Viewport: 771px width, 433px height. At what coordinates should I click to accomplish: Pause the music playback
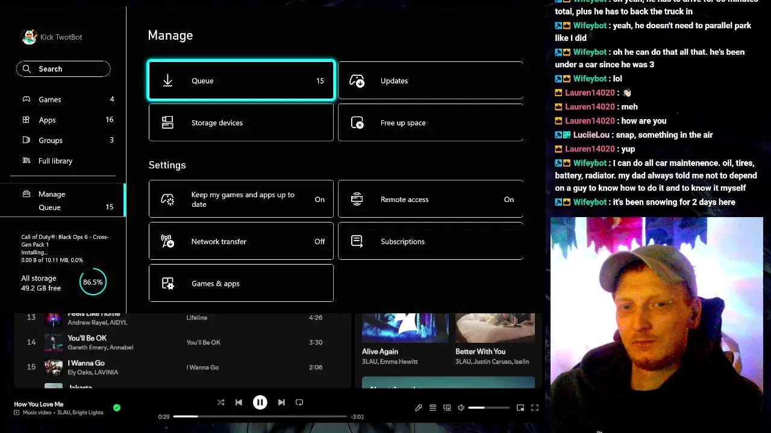[x=260, y=402]
